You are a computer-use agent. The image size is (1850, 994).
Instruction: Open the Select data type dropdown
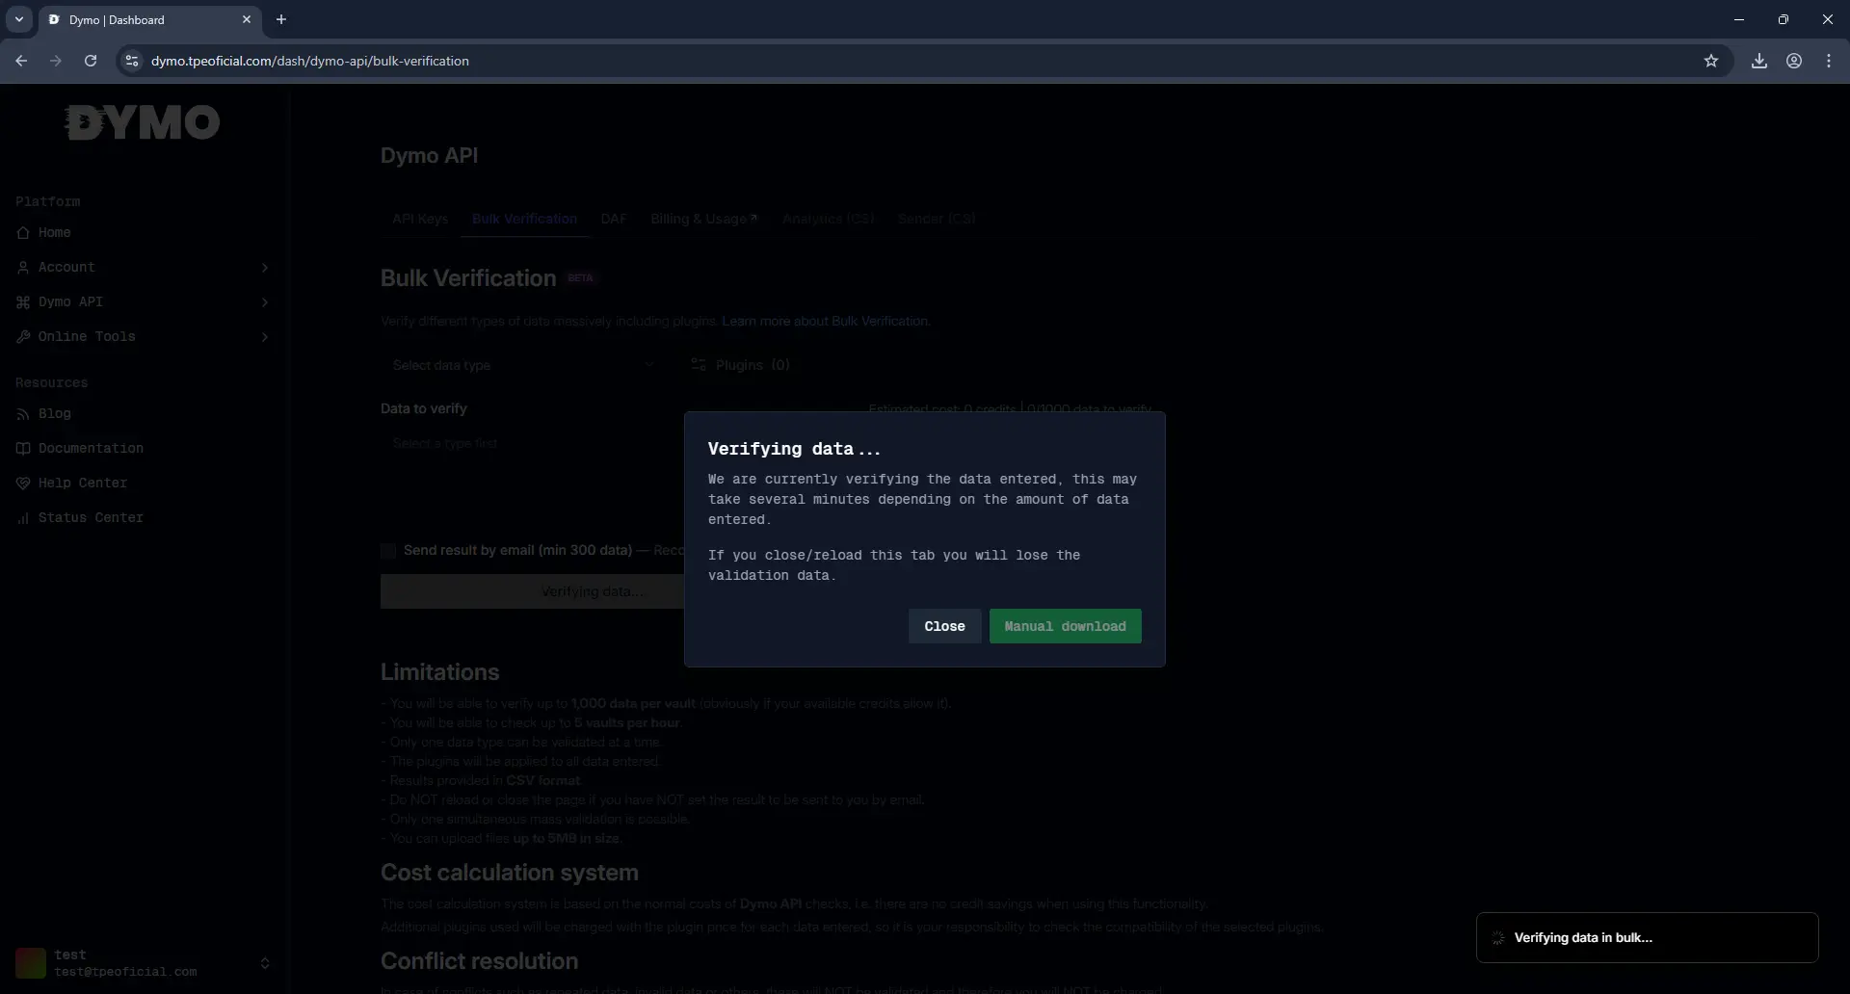click(523, 365)
